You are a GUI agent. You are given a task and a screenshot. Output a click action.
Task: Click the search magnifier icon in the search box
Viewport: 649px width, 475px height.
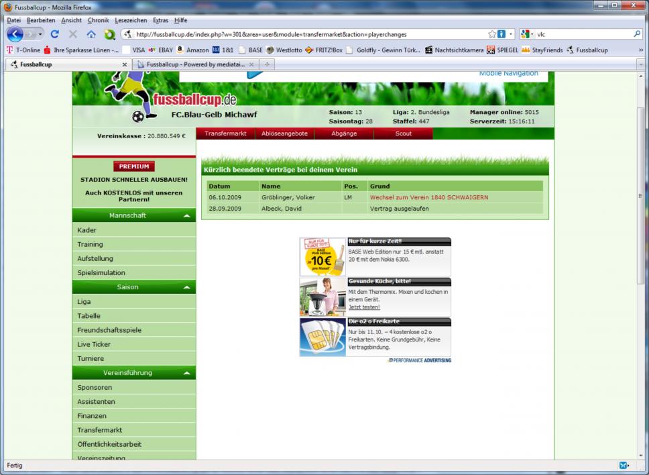pyautogui.click(x=636, y=34)
